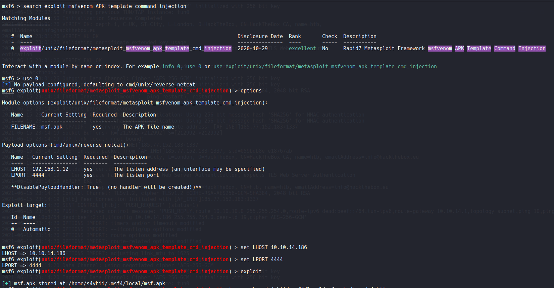This screenshot has width=554, height=288.
Task: Click the 'Module options' heading line
Action: click(x=135, y=103)
